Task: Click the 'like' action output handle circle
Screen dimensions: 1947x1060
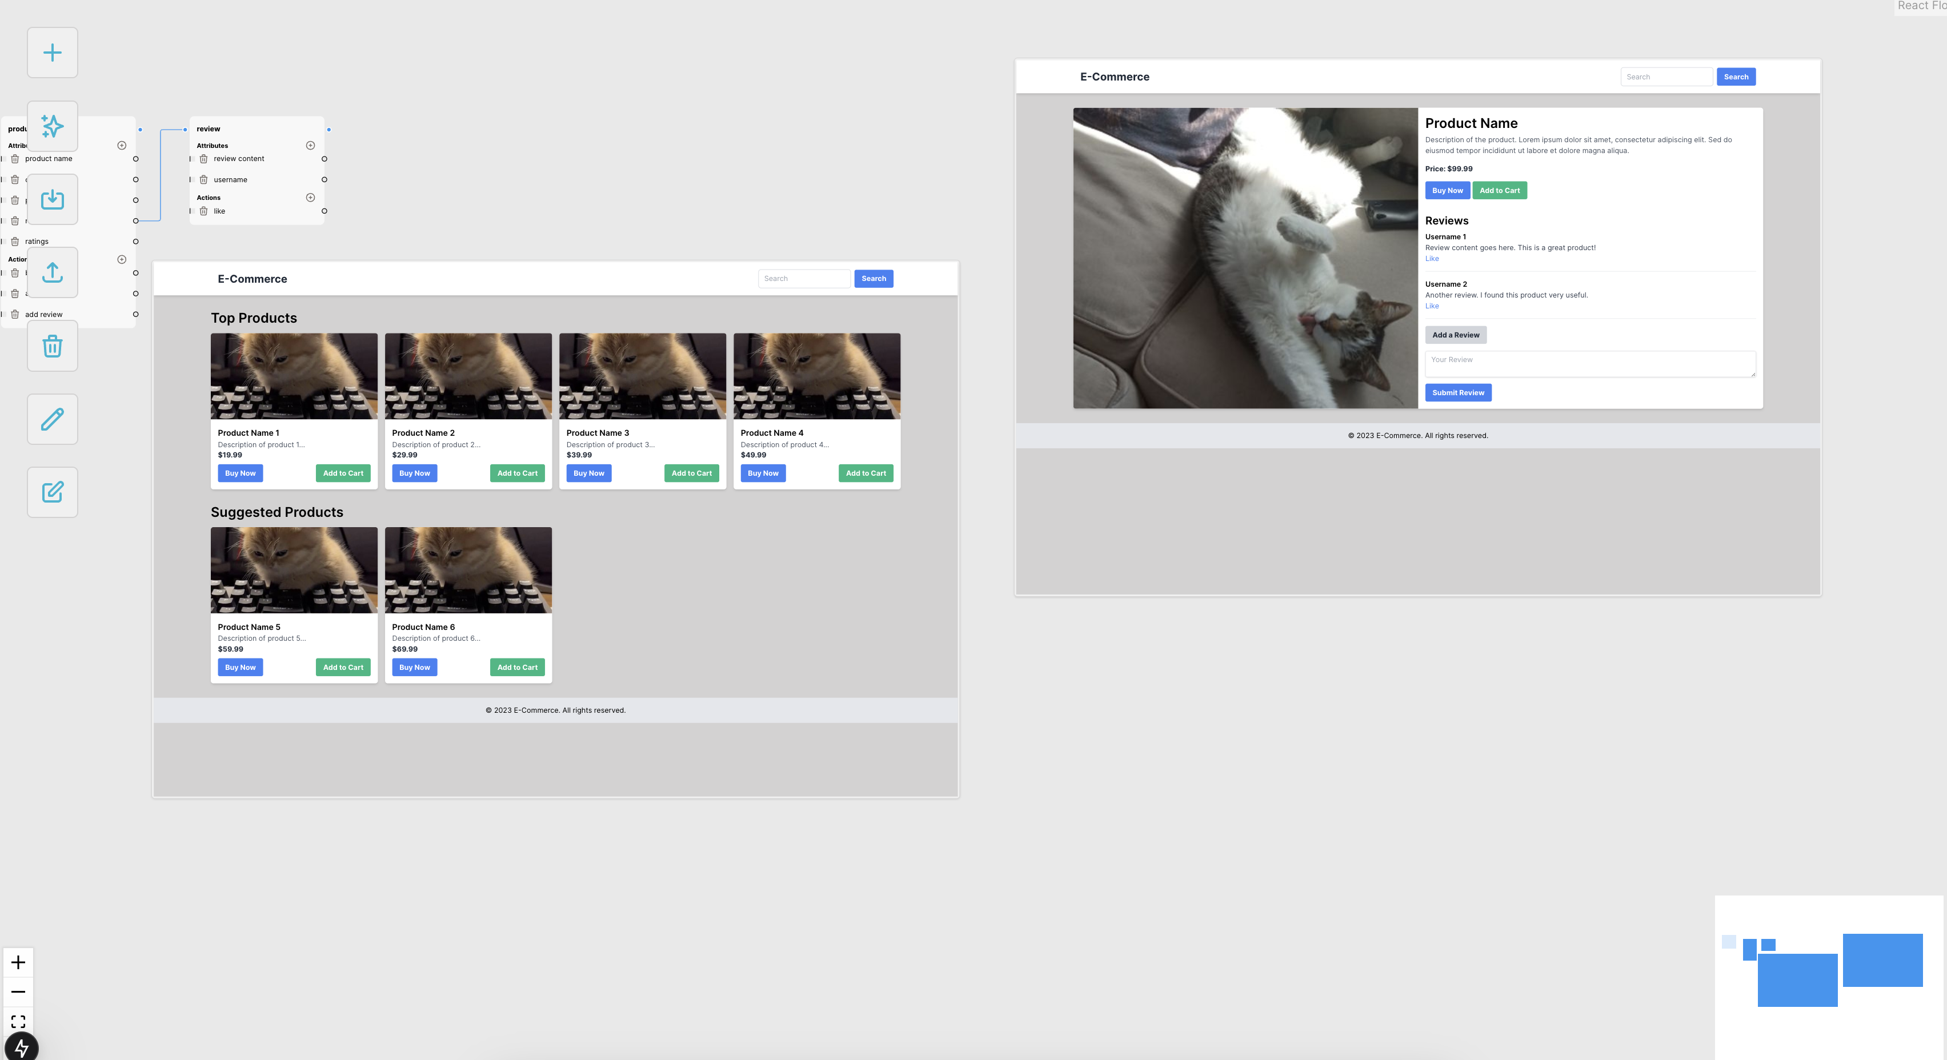Action: (x=324, y=211)
